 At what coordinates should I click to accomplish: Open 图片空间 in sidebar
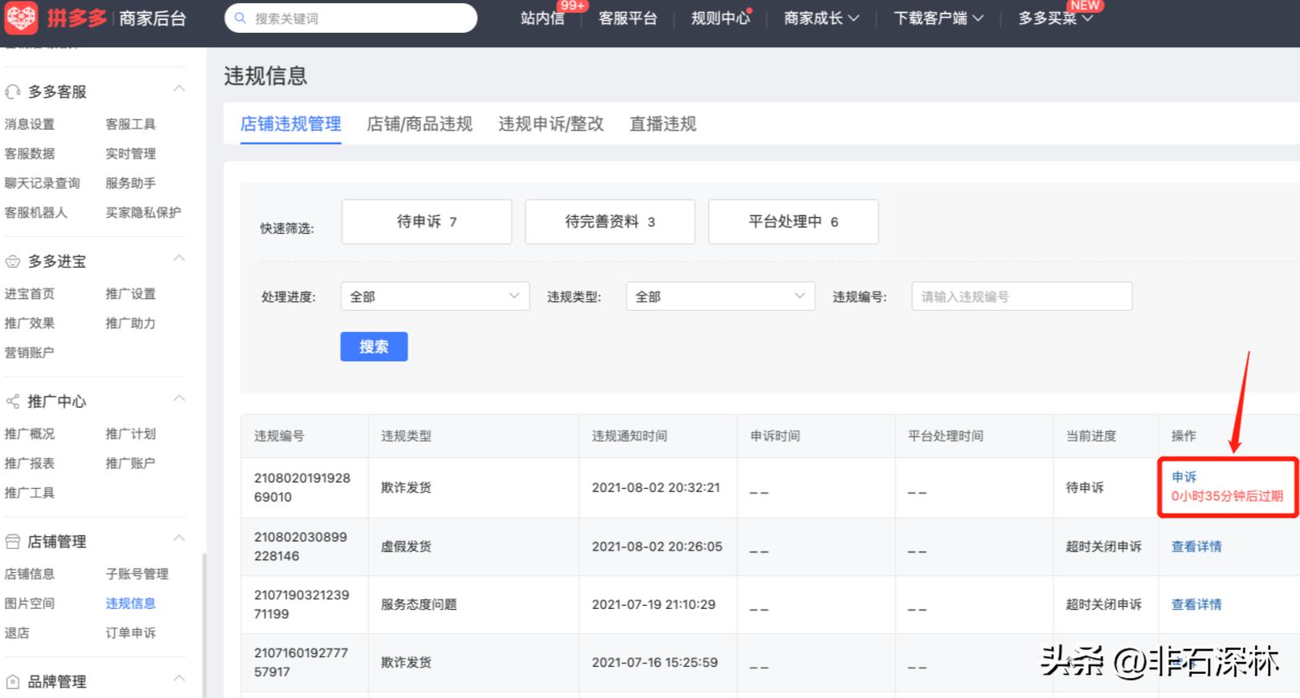click(x=30, y=603)
